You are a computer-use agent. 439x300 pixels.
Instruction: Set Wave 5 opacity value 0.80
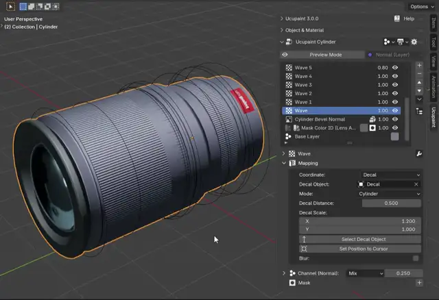click(383, 68)
